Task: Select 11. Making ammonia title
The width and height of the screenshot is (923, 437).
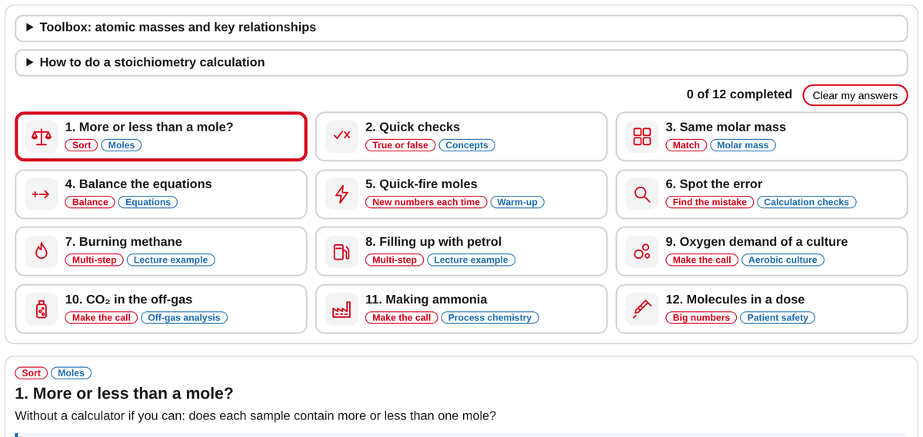Action: [426, 300]
